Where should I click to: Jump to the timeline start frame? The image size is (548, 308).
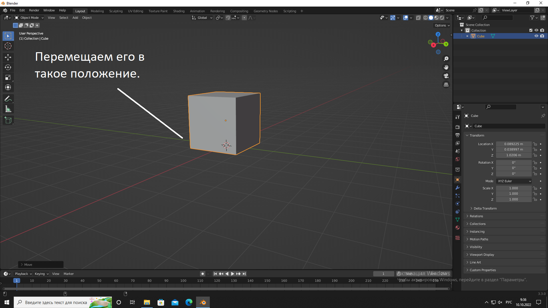click(215, 274)
